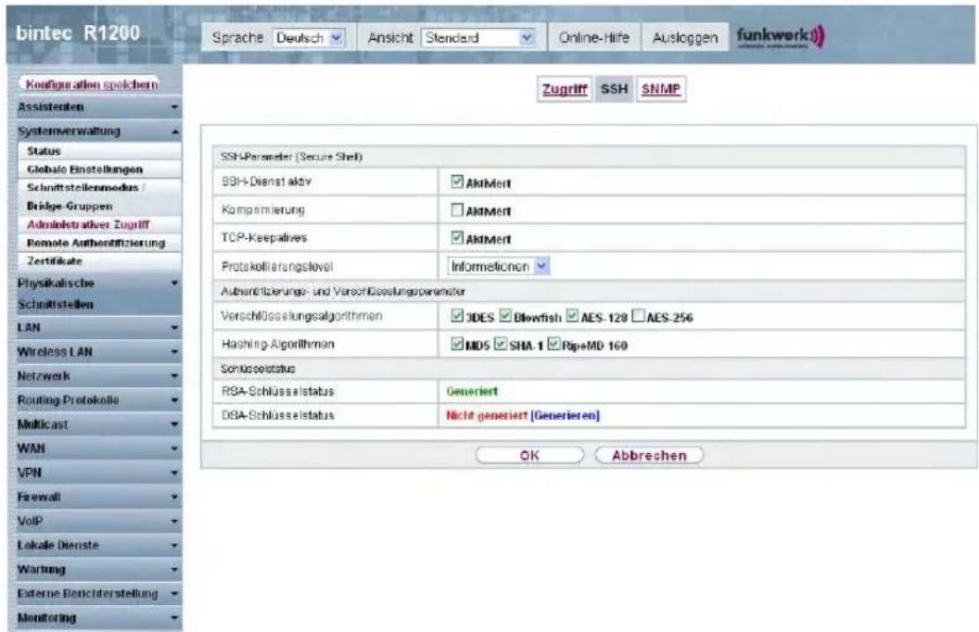Open Online-Hilfe
Viewport: 979px width, 632px height.
coord(593,38)
